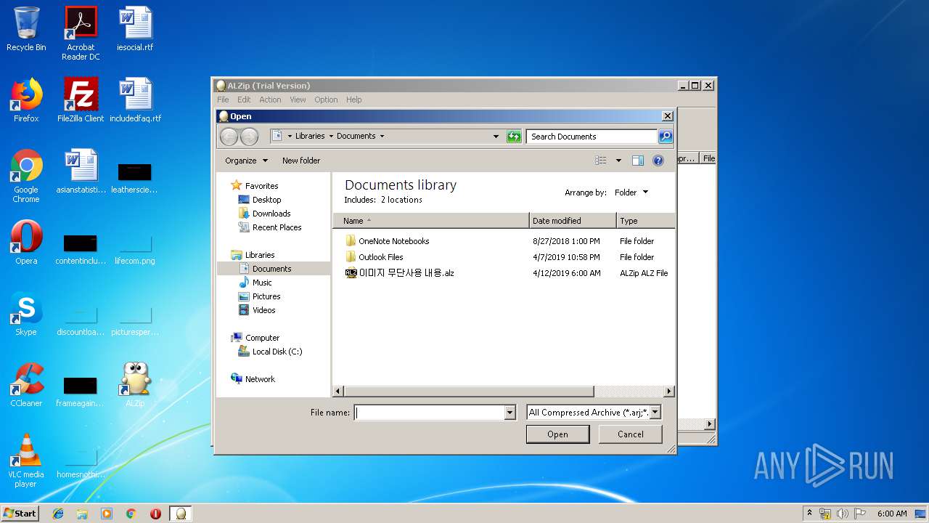Change the view layout icon
This screenshot has height=523, width=929.
point(601,161)
